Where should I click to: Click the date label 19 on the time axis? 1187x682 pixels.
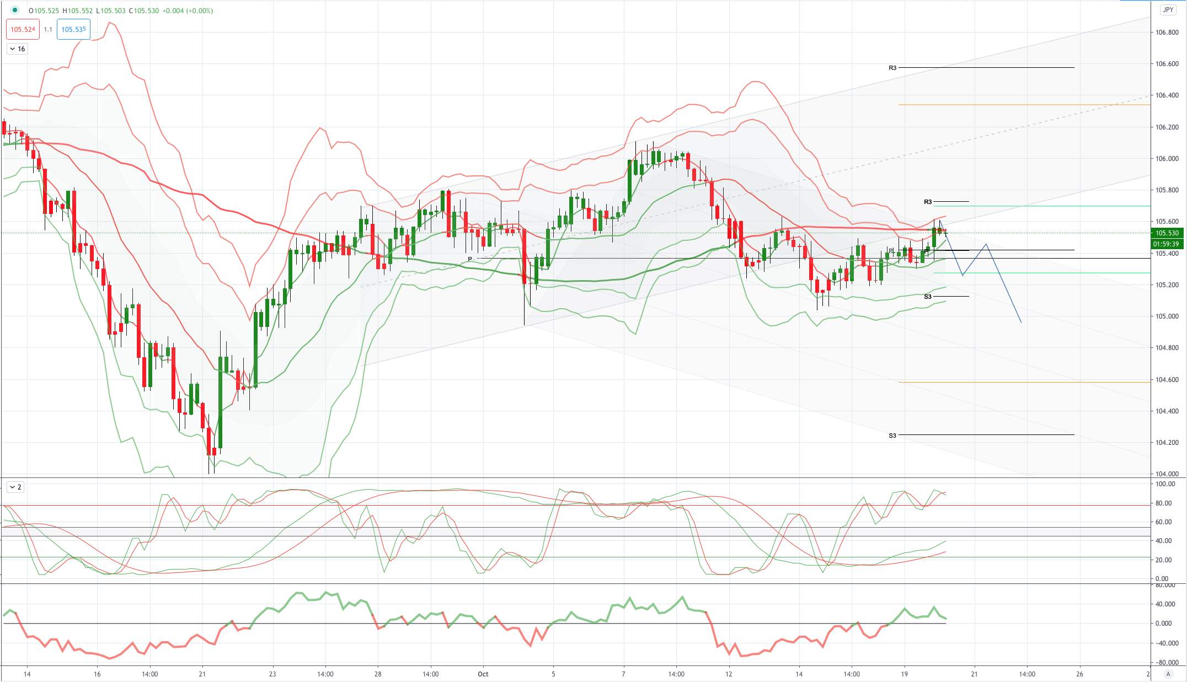coord(904,674)
